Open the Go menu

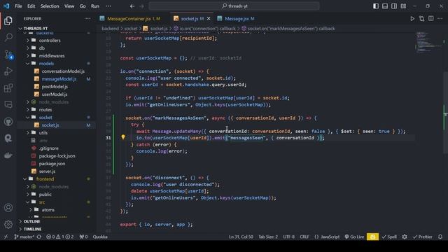click(83, 6)
